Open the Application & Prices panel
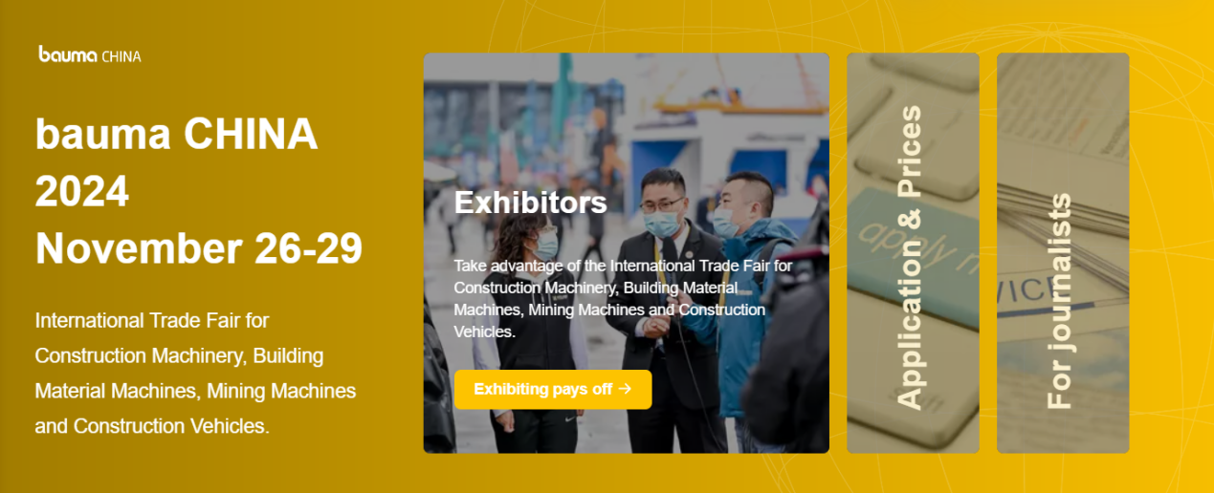Image resolution: width=1214 pixels, height=493 pixels. point(913,252)
